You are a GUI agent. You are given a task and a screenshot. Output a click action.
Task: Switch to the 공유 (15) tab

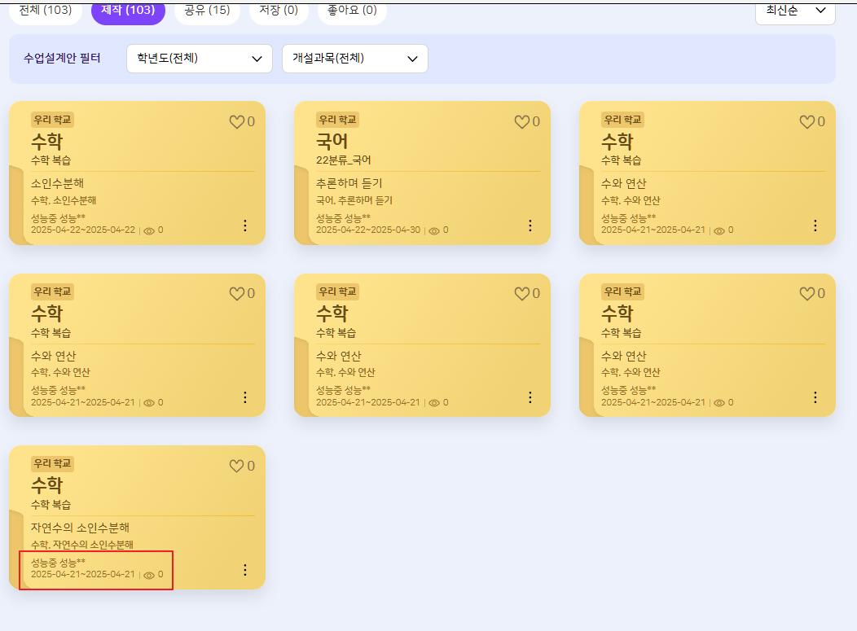point(207,11)
